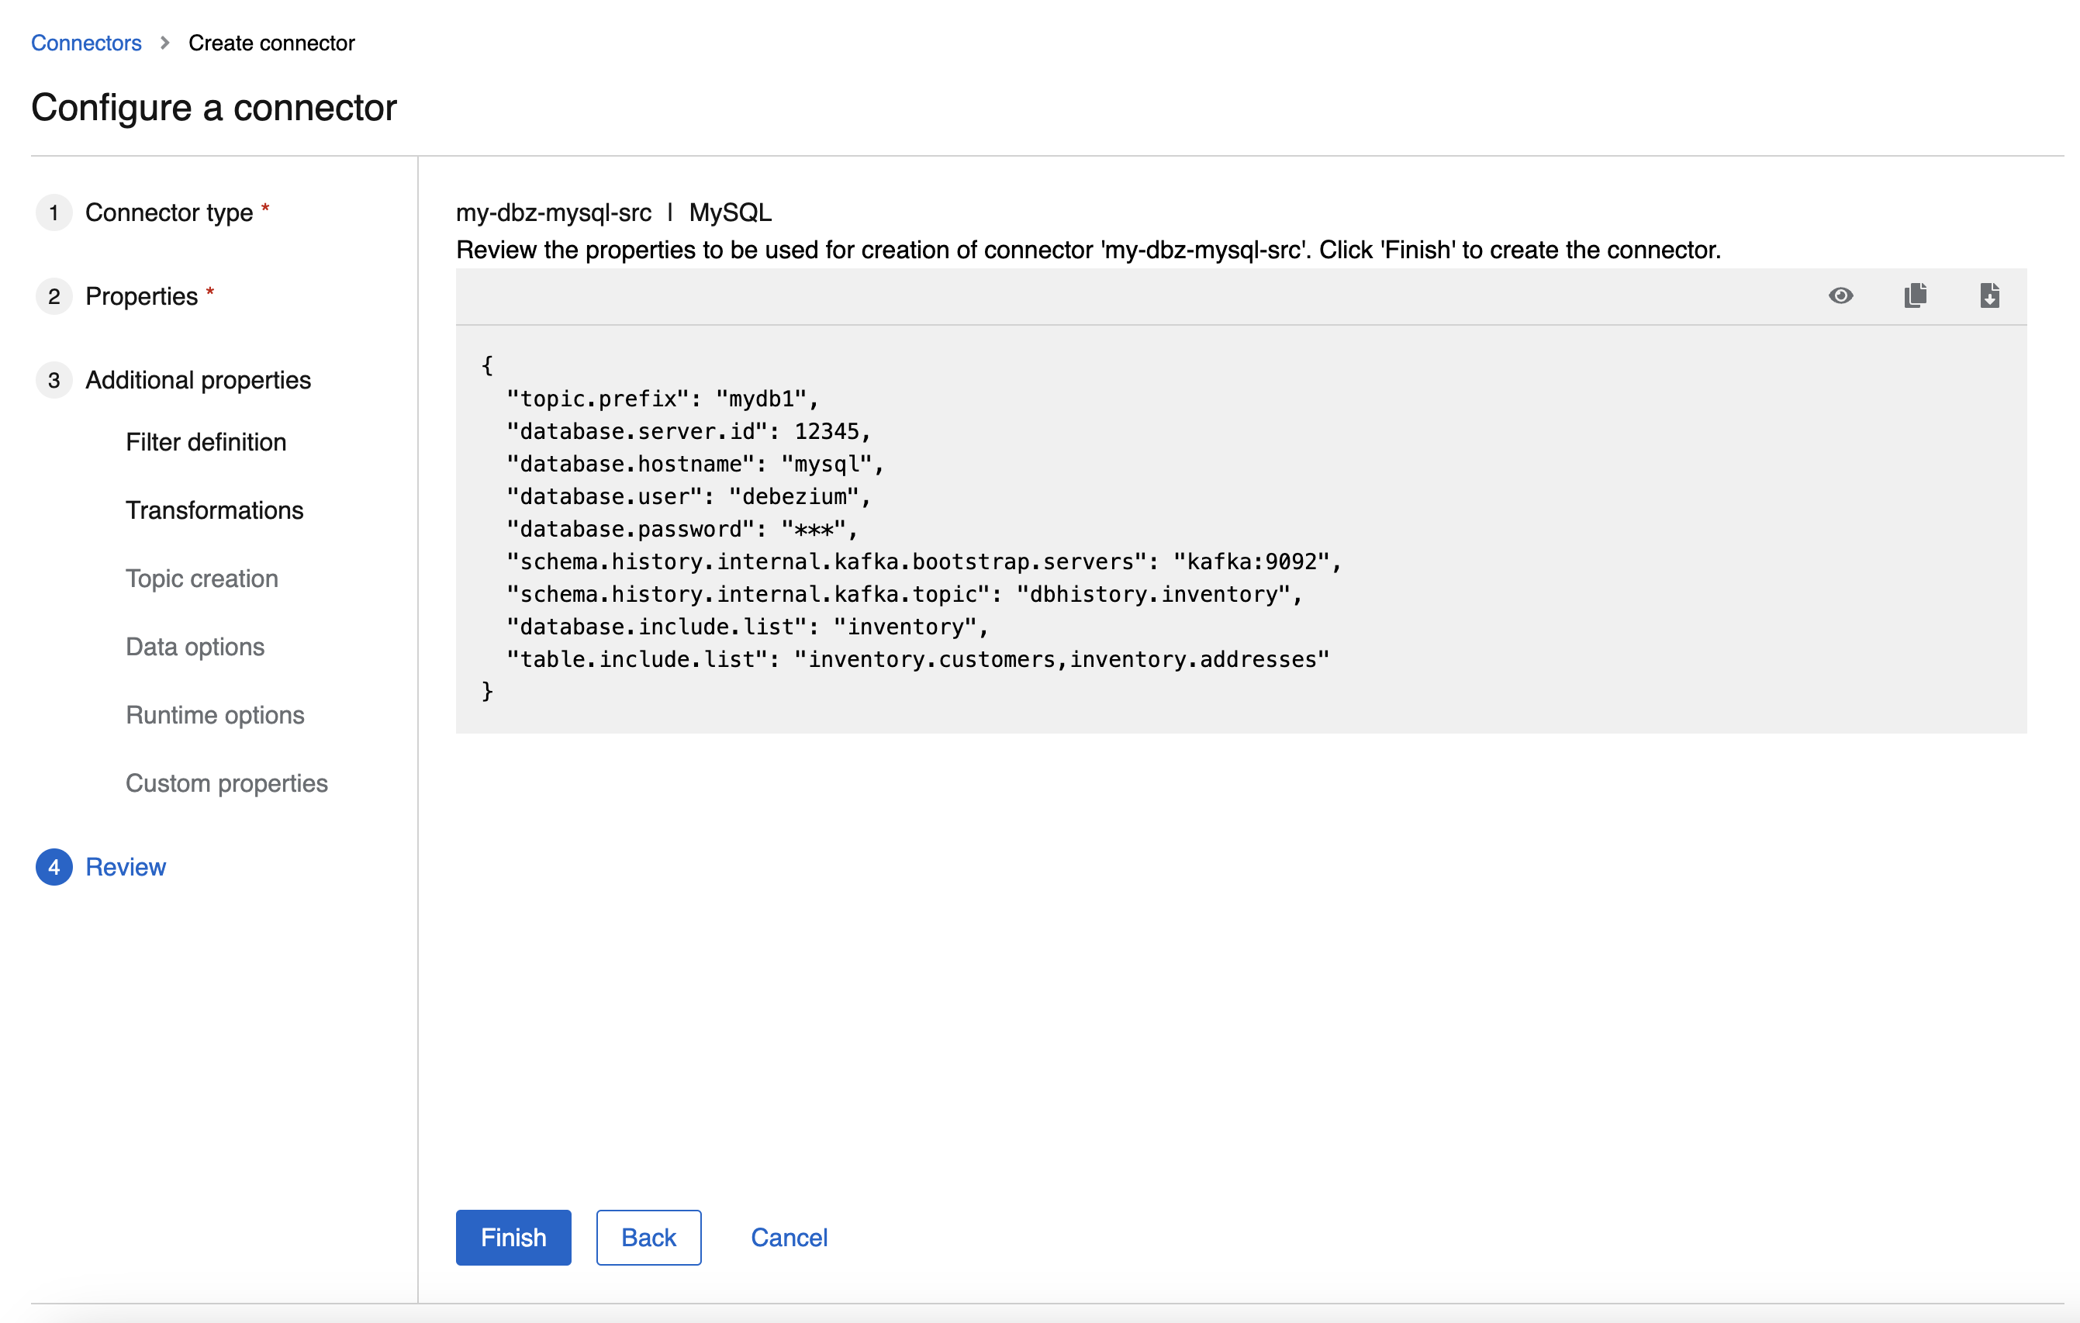Cancel connector creation
The height and width of the screenshot is (1323, 2080).
click(789, 1238)
